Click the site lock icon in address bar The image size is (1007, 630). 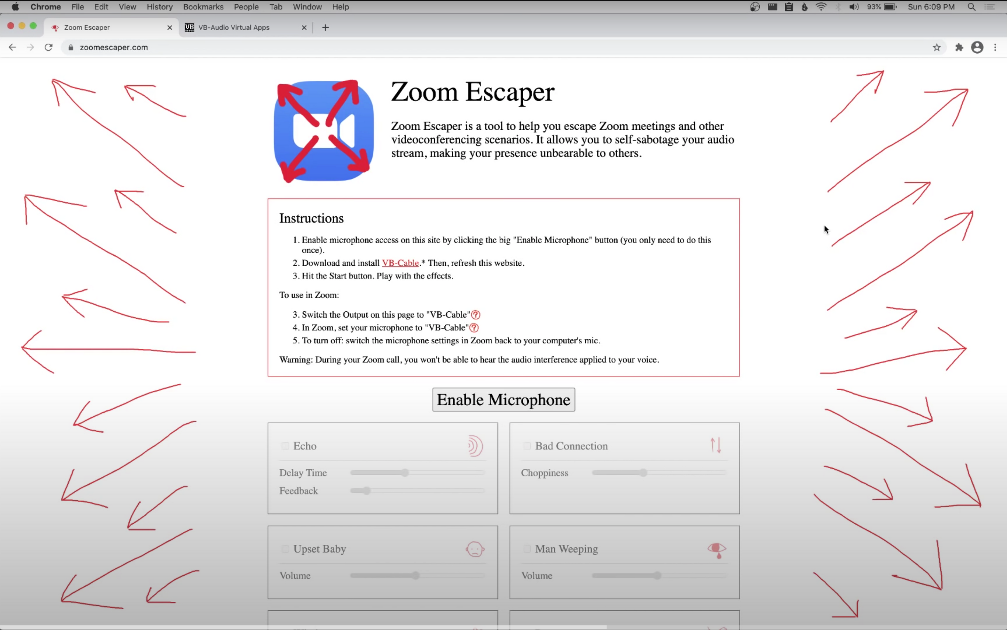71,48
